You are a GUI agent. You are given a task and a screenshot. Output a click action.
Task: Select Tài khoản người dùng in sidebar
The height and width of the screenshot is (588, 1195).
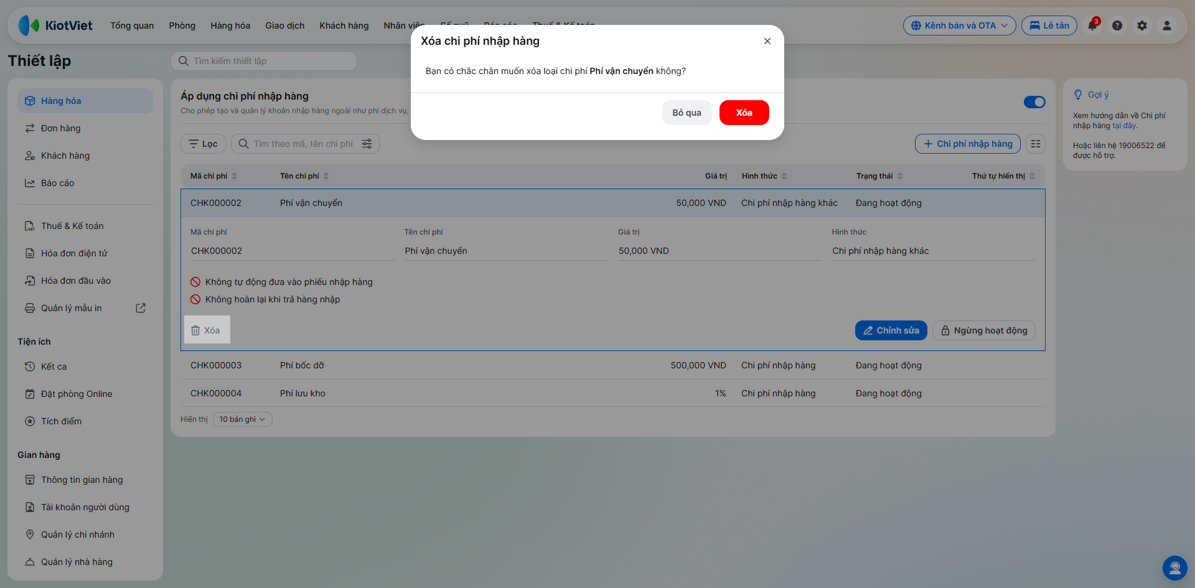(x=85, y=507)
